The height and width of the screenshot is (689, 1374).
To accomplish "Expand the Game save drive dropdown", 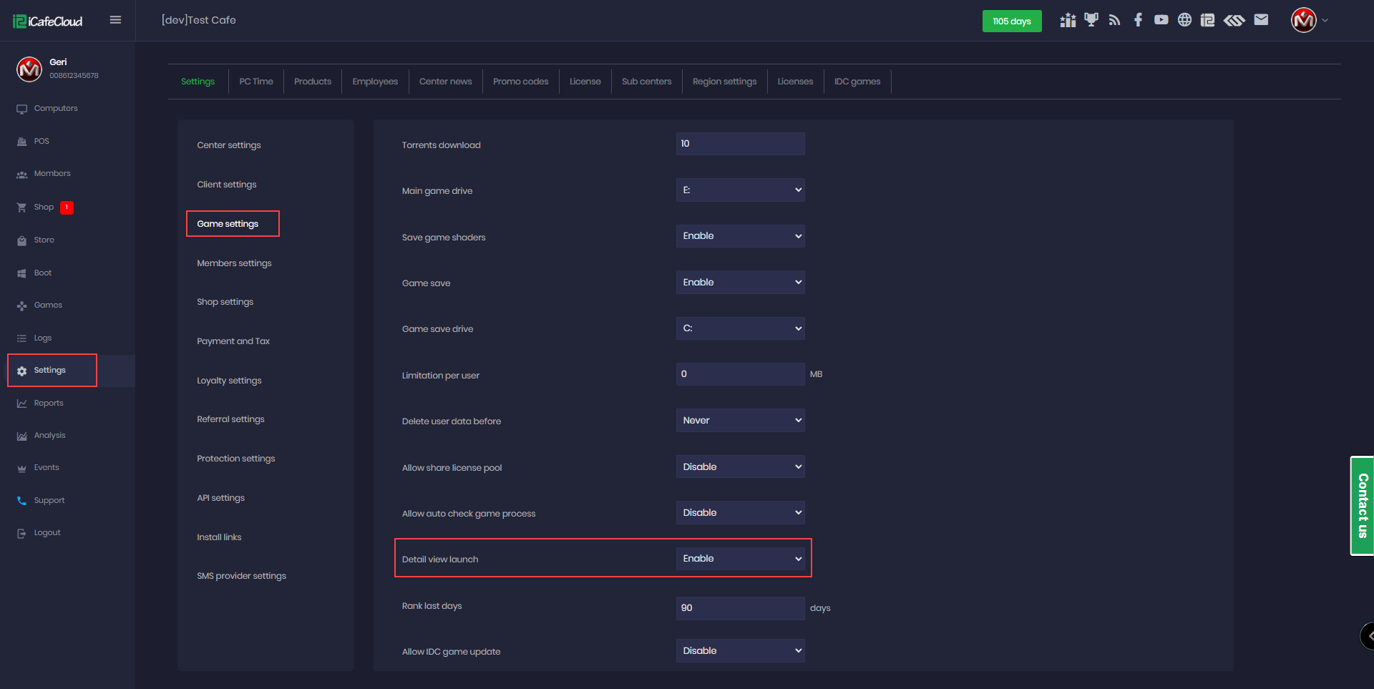I will point(740,328).
